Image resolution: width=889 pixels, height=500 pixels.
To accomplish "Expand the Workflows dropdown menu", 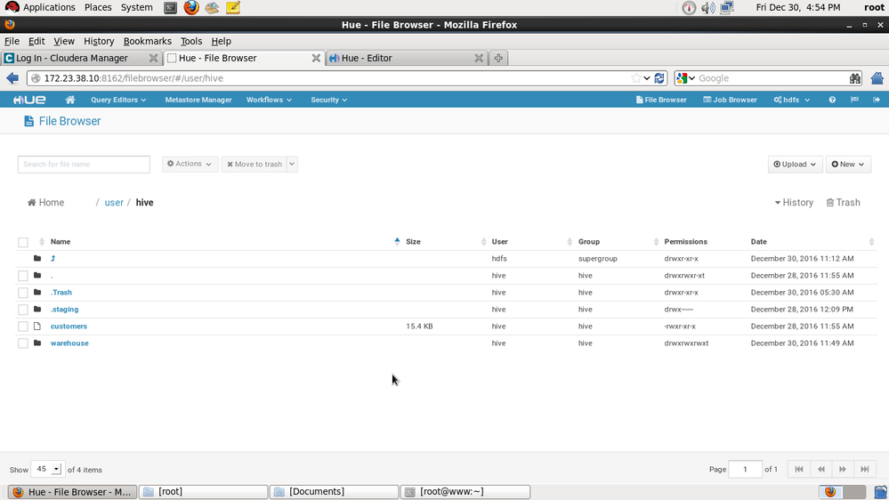I will pos(269,100).
